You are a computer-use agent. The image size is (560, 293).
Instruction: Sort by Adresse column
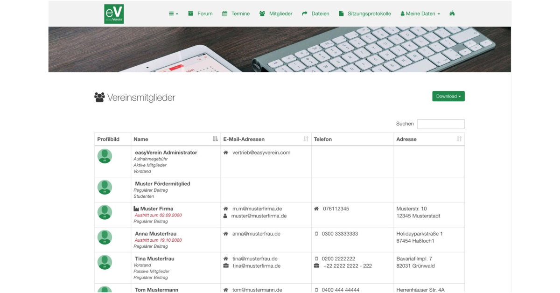coord(429,139)
